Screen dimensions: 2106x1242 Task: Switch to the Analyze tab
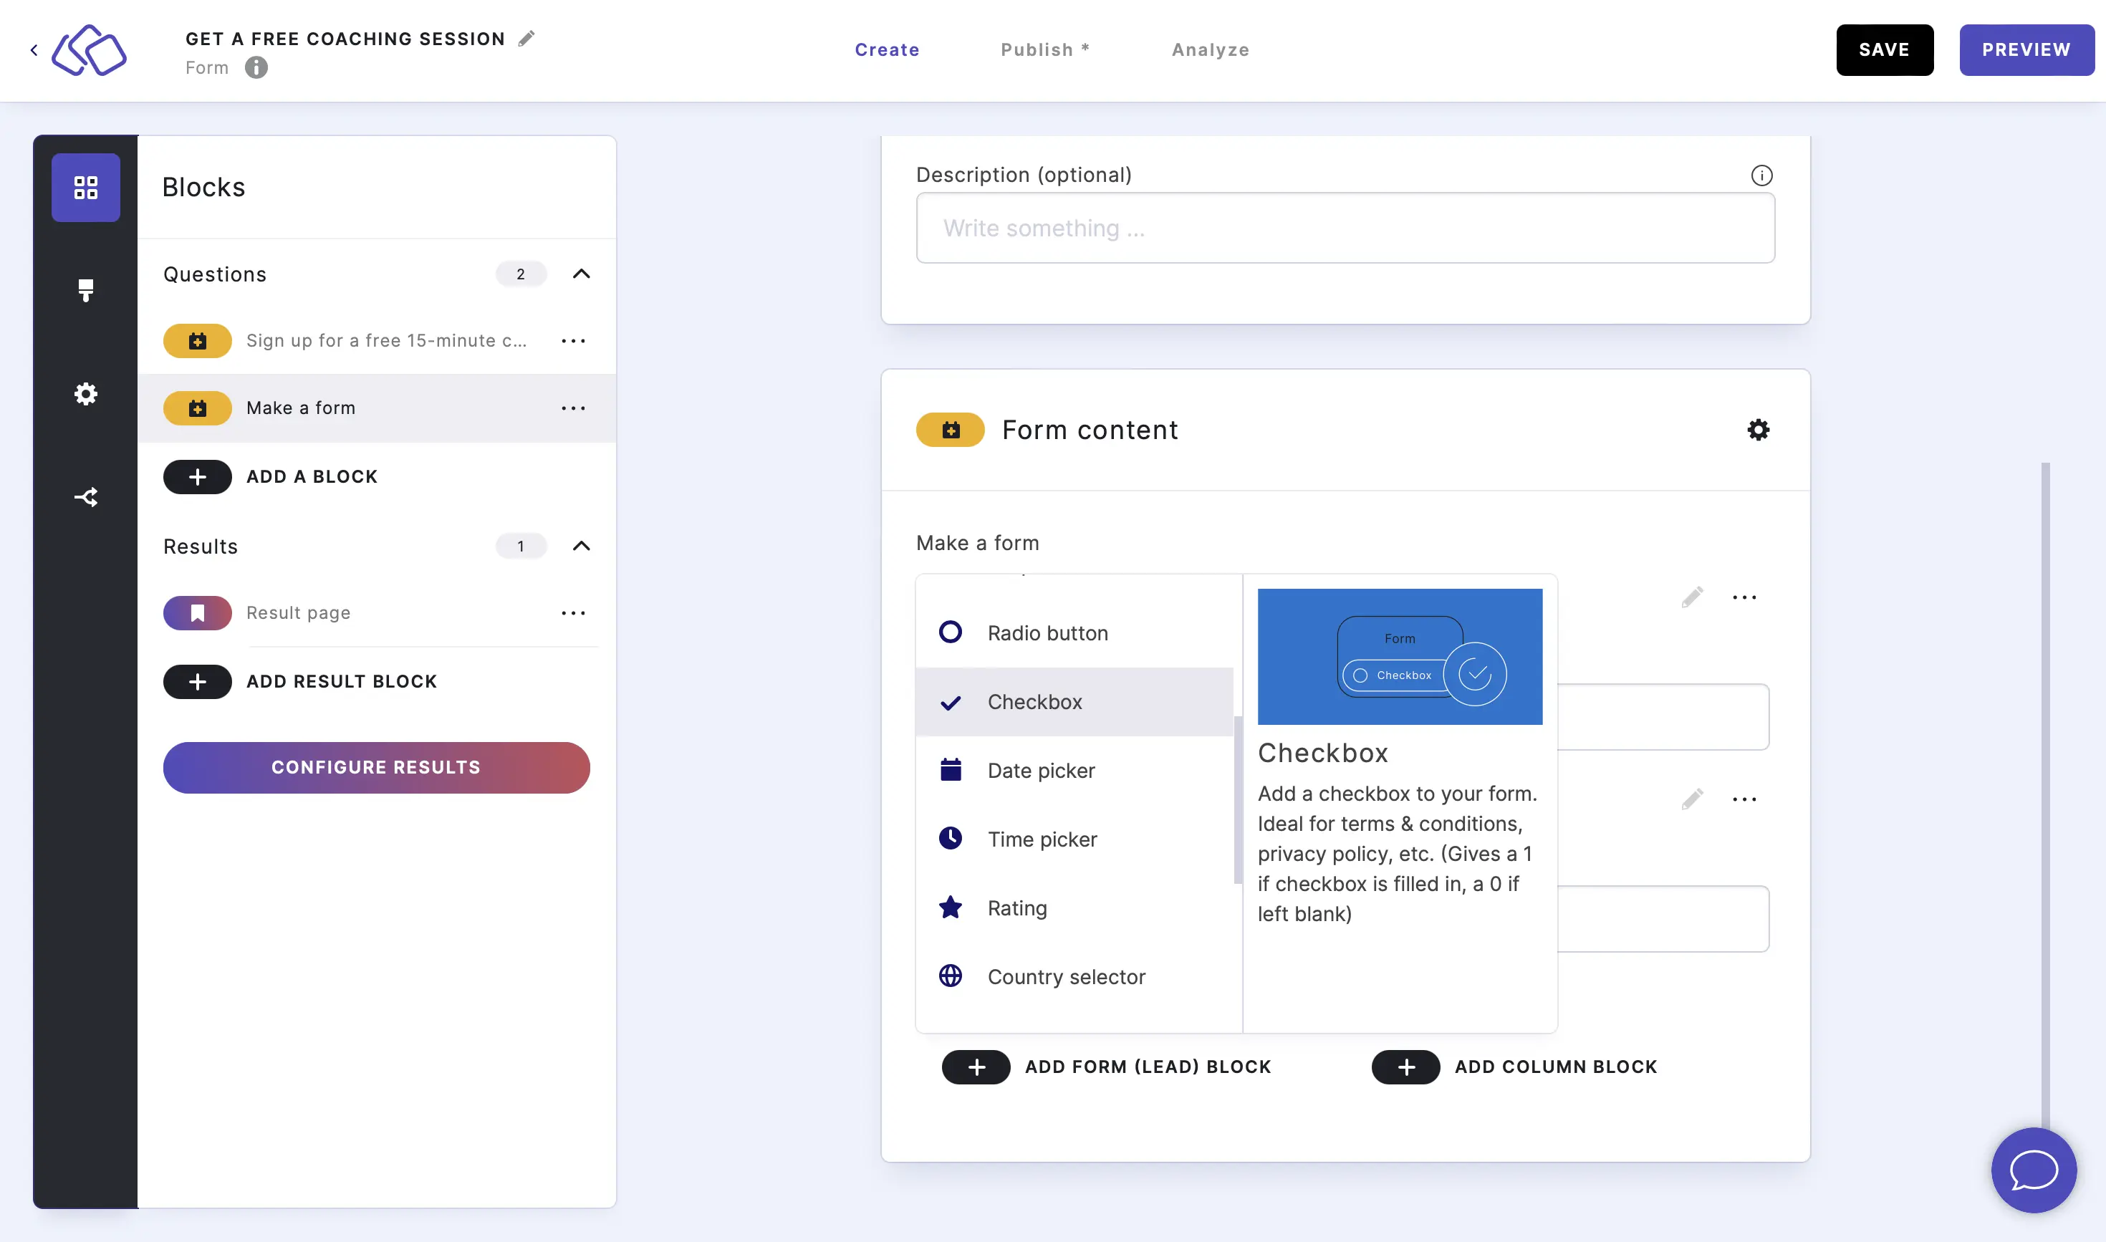[x=1211, y=49]
